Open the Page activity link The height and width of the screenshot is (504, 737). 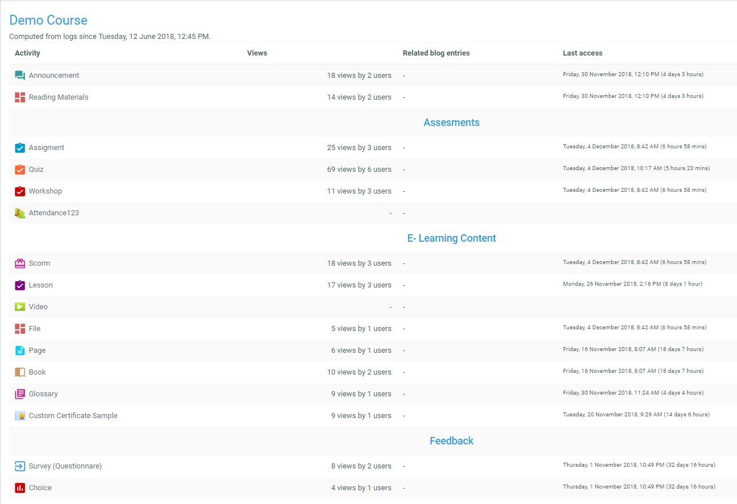[x=37, y=351]
